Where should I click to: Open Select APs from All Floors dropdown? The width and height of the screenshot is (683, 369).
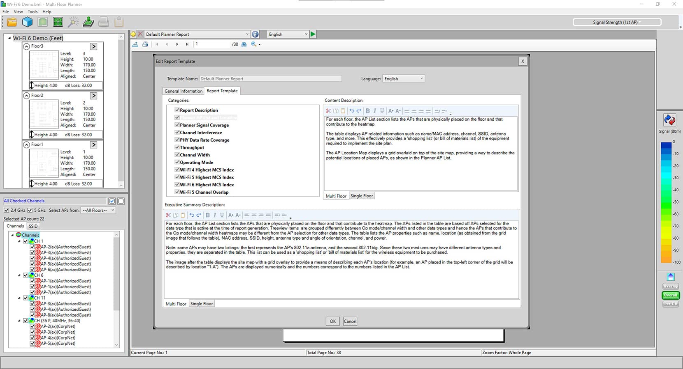tap(98, 210)
